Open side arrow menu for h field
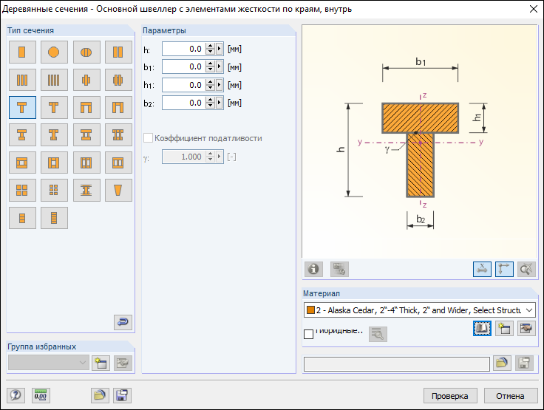Image resolution: width=544 pixels, height=410 pixels. (x=220, y=49)
